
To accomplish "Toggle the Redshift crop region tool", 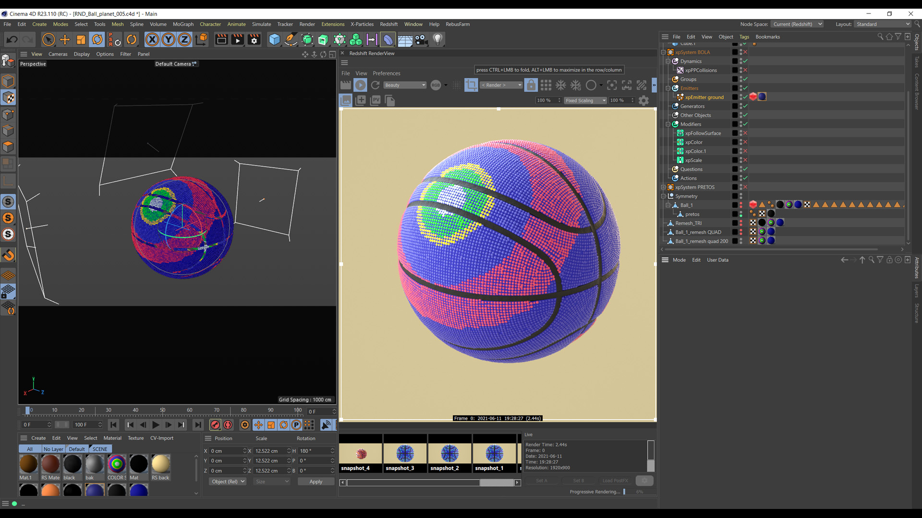I will click(471, 85).
